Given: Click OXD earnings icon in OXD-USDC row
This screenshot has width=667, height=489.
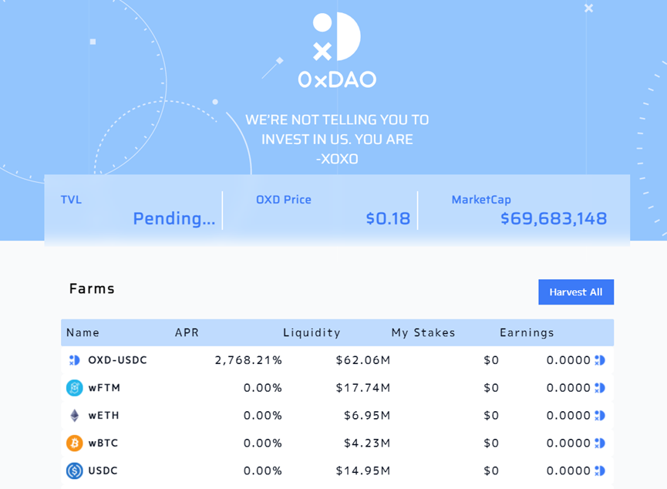Looking at the screenshot, I should point(600,360).
